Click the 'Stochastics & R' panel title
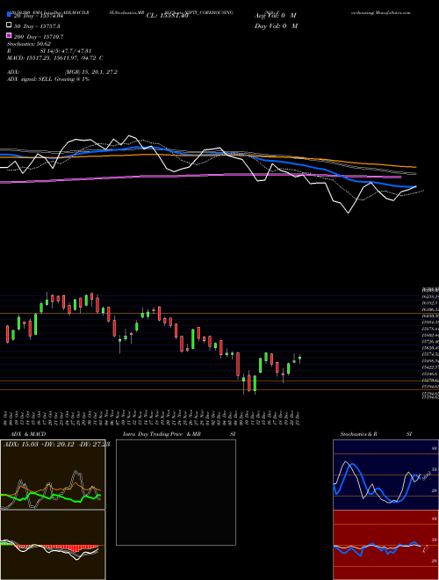The height and width of the screenshot is (580, 439). tap(359, 434)
